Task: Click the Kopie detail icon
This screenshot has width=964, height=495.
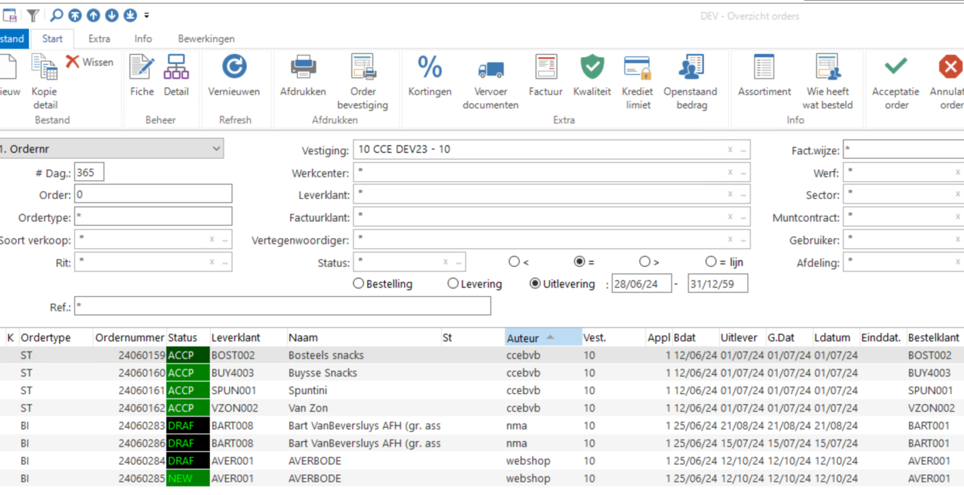Action: 45,67
